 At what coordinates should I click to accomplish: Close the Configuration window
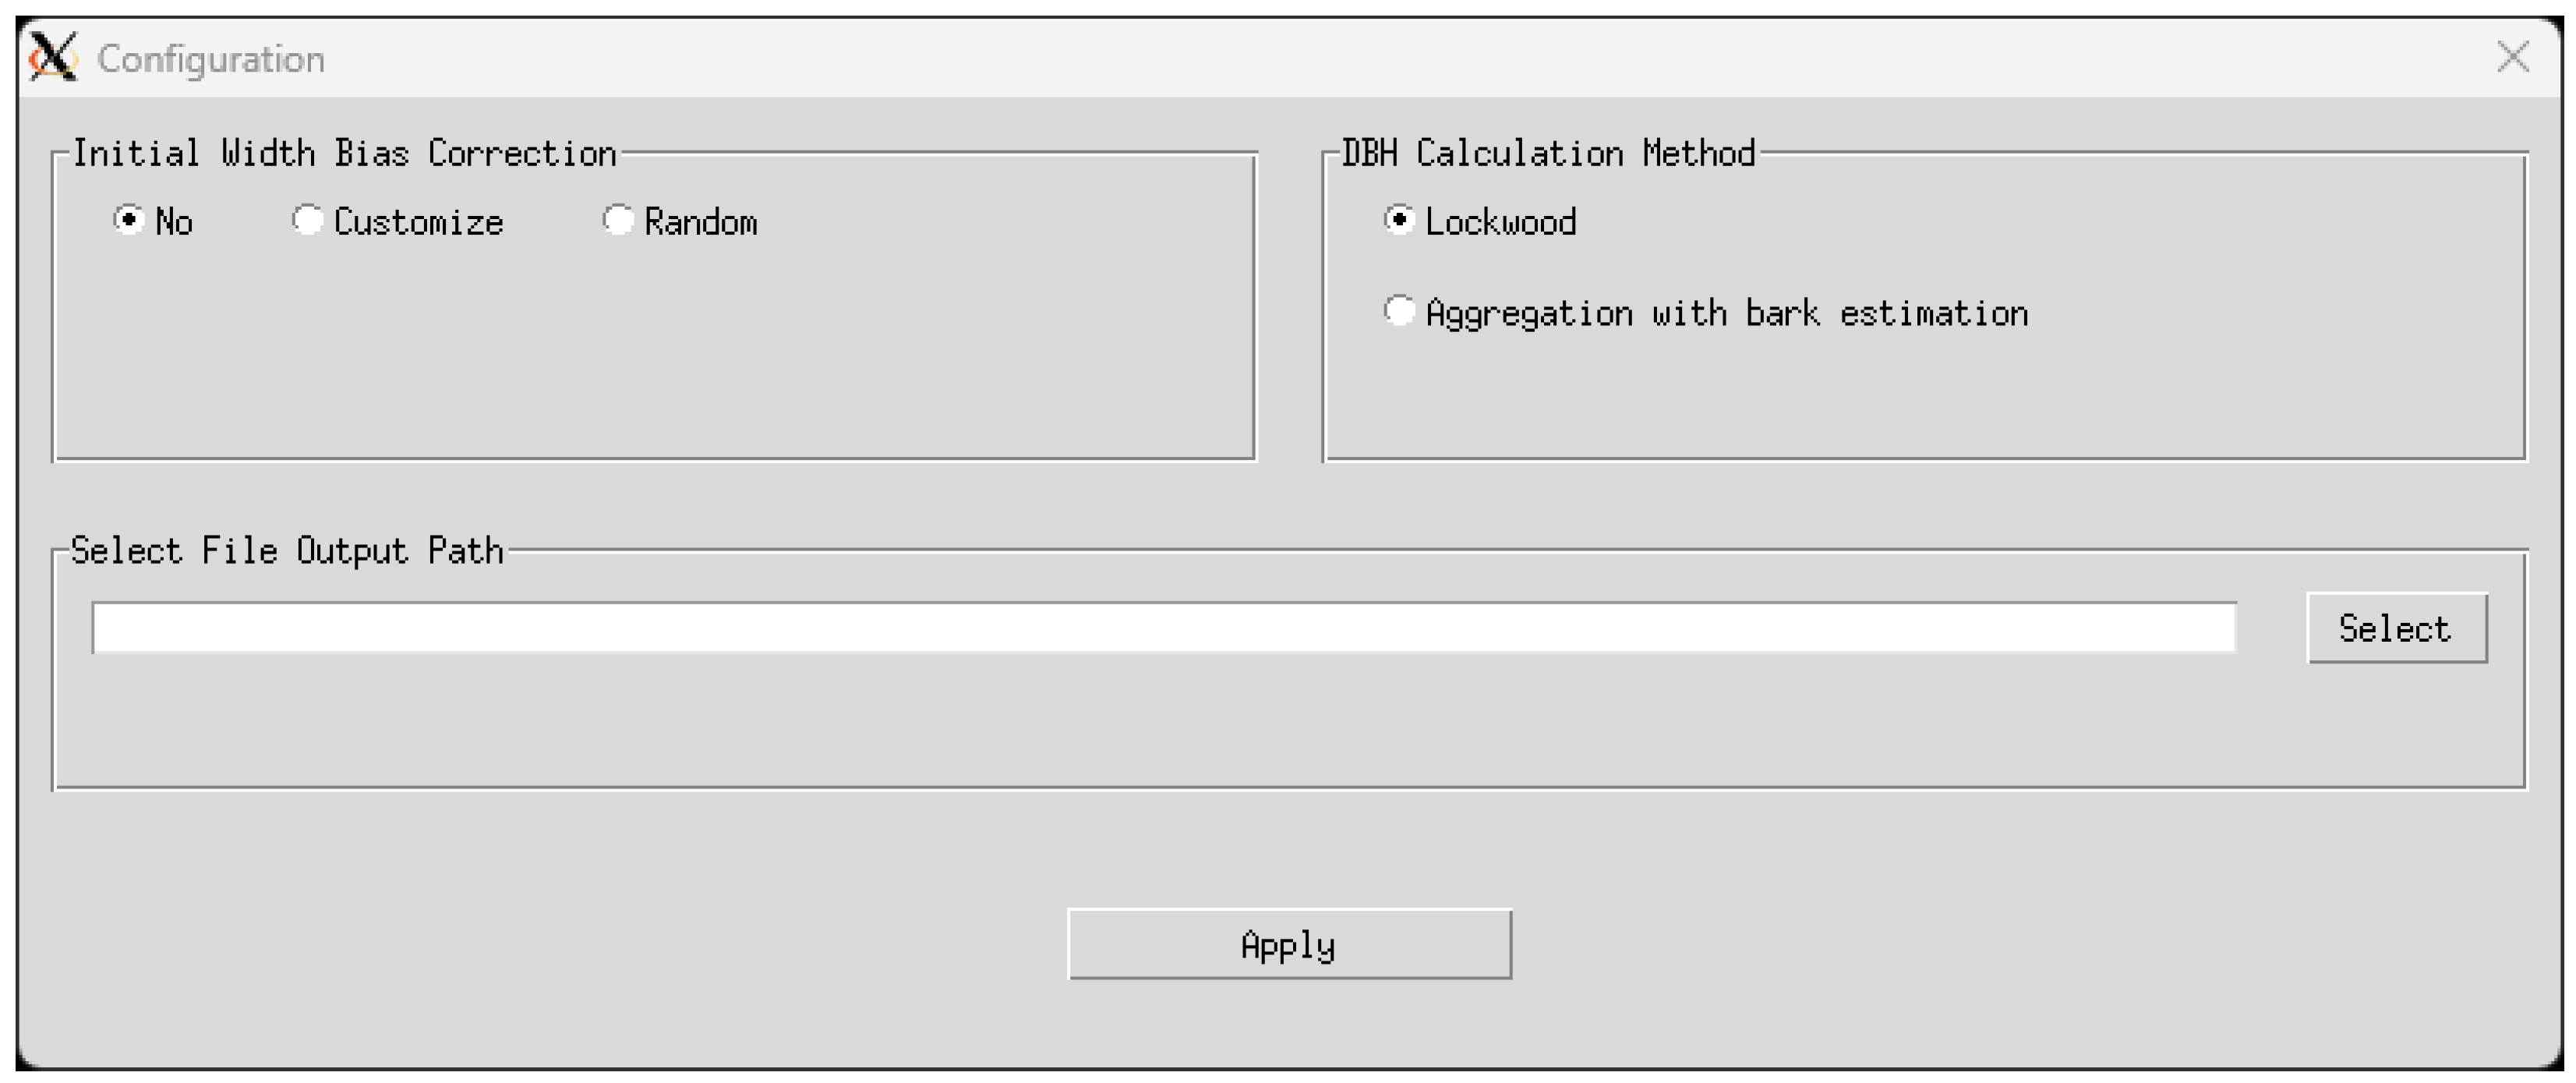click(x=2512, y=57)
